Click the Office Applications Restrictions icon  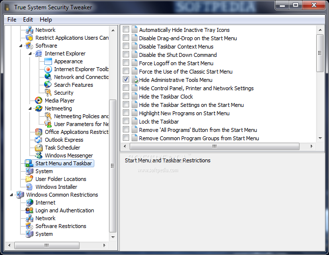pos(39,132)
